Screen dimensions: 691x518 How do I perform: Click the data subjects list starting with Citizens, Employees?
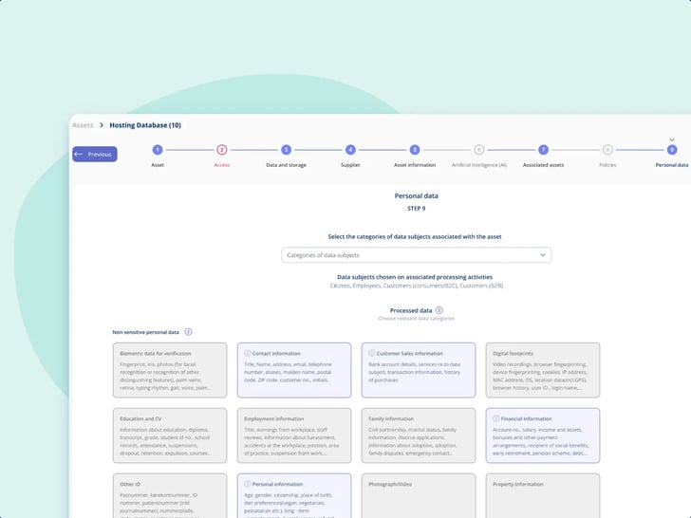tap(416, 286)
